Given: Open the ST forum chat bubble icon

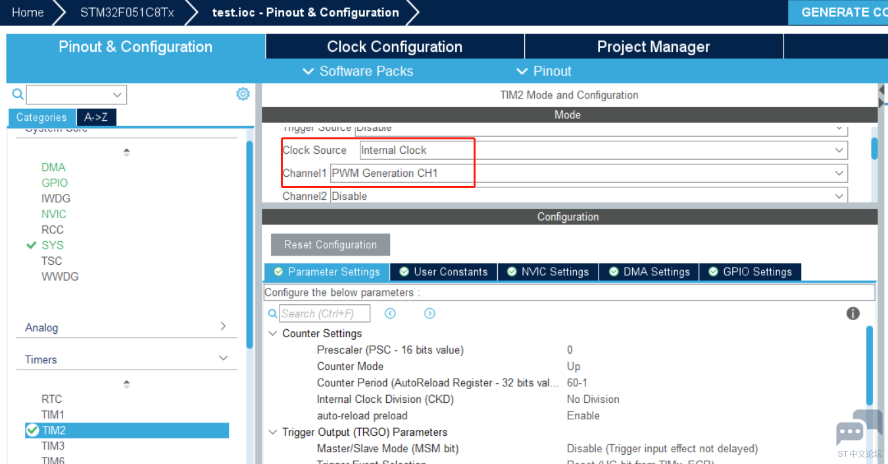Looking at the screenshot, I should click(859, 430).
